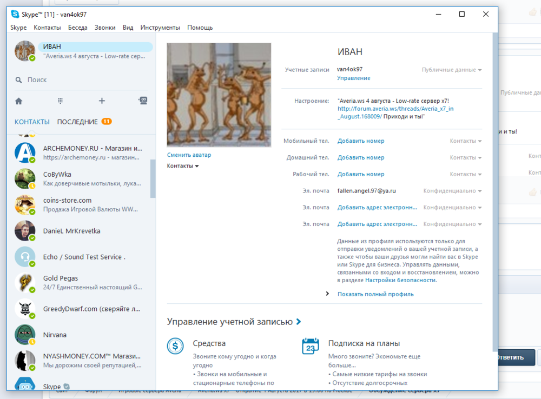The width and height of the screenshot is (541, 399).
Task: Expand the Публичные данные dropdown
Action: click(x=452, y=70)
